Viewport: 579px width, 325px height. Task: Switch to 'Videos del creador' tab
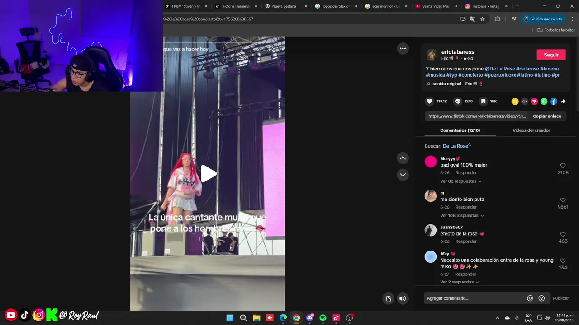coord(531,130)
